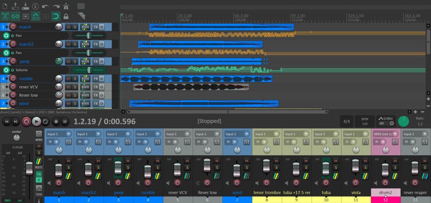Mute the march2 track in track panel
This screenshot has height=203, width=431.
pyautogui.click(x=68, y=44)
